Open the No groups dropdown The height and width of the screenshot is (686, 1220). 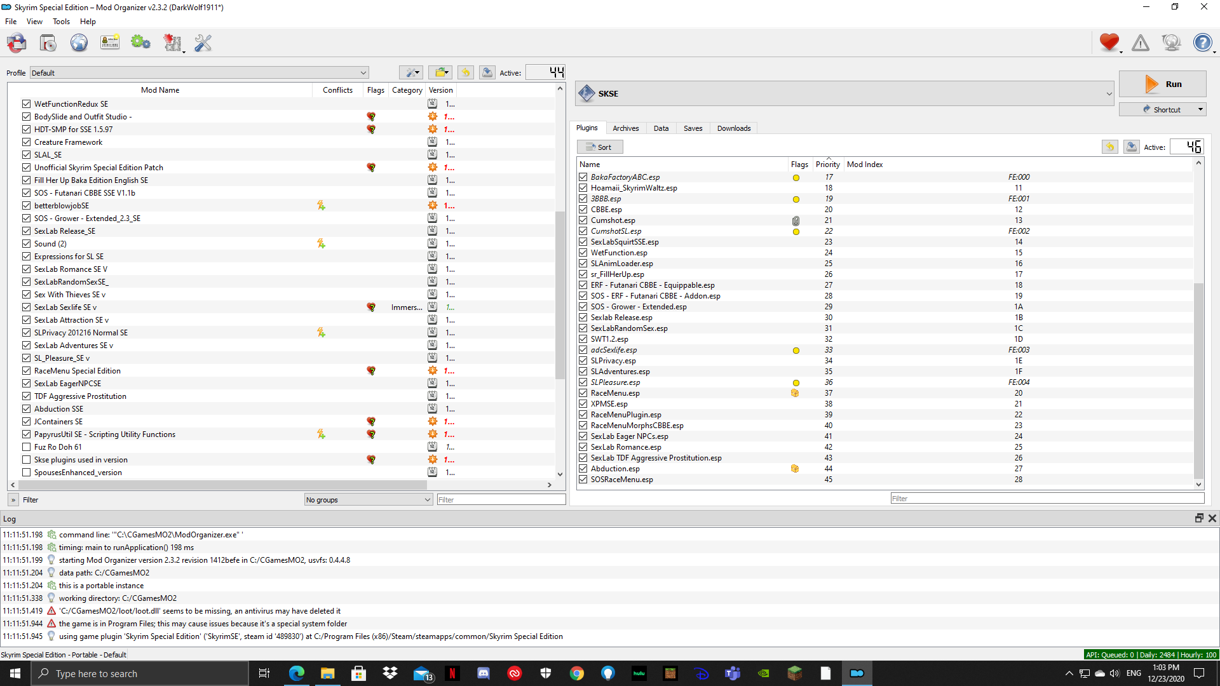point(369,500)
